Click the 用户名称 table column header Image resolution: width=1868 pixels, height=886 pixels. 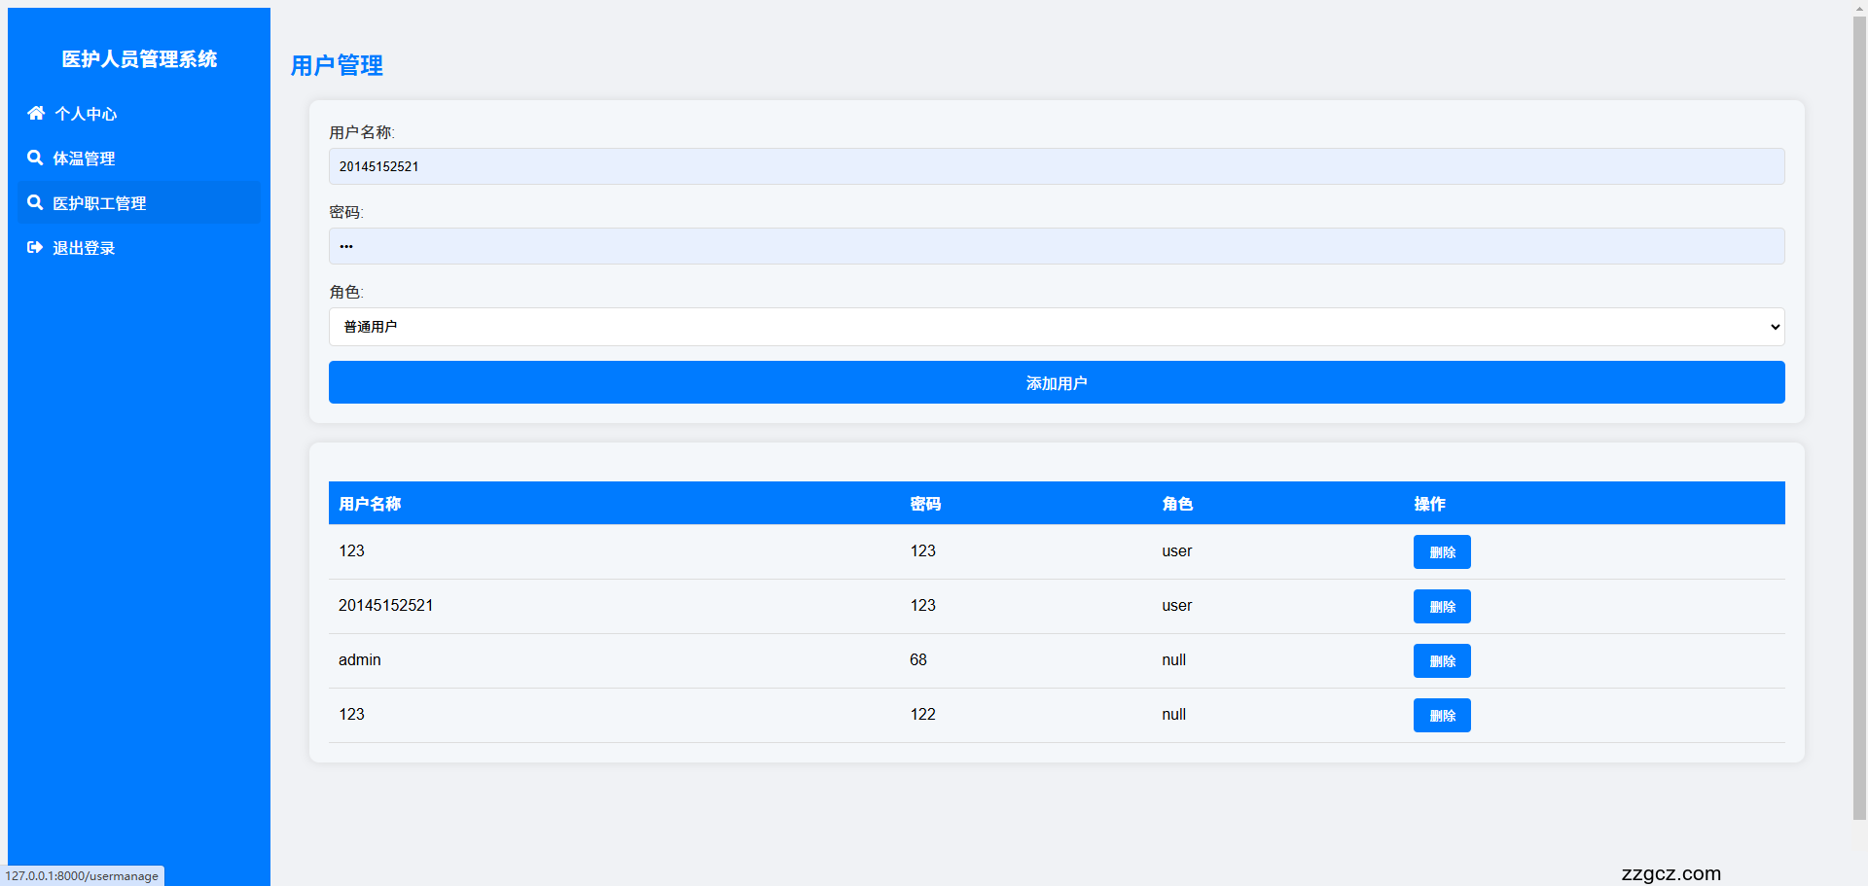pos(370,504)
